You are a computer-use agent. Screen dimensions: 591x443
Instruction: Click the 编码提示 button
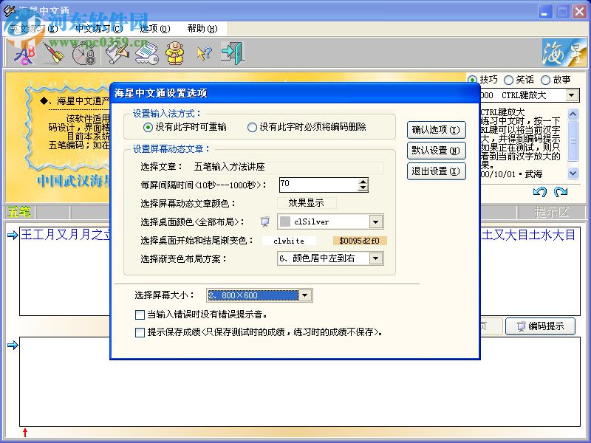point(541,326)
